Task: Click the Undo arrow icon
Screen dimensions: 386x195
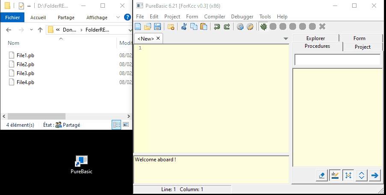Action: click(217, 26)
